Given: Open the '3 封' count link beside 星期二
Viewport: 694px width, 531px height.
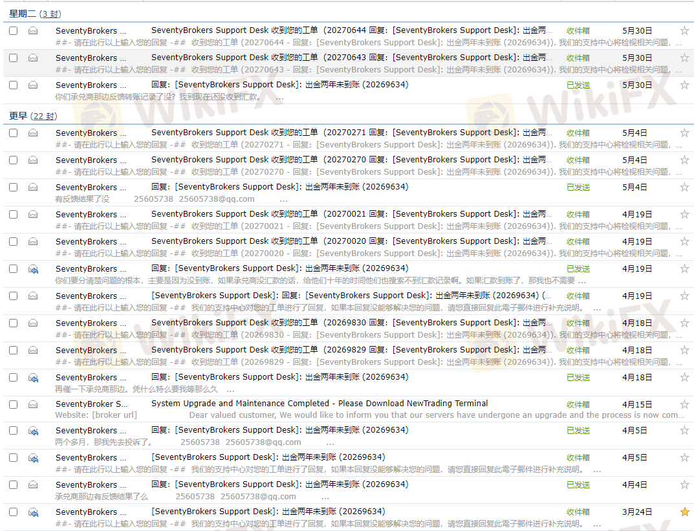Looking at the screenshot, I should [x=50, y=14].
